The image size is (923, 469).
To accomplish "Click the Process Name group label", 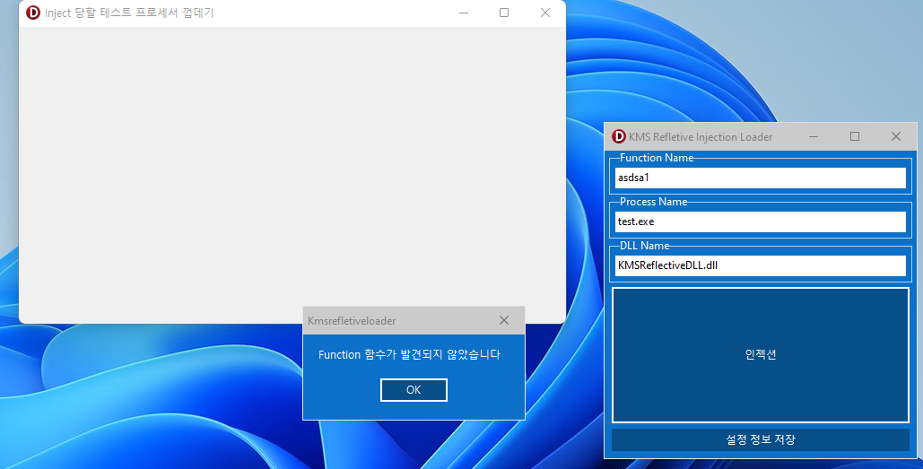I will tap(653, 202).
